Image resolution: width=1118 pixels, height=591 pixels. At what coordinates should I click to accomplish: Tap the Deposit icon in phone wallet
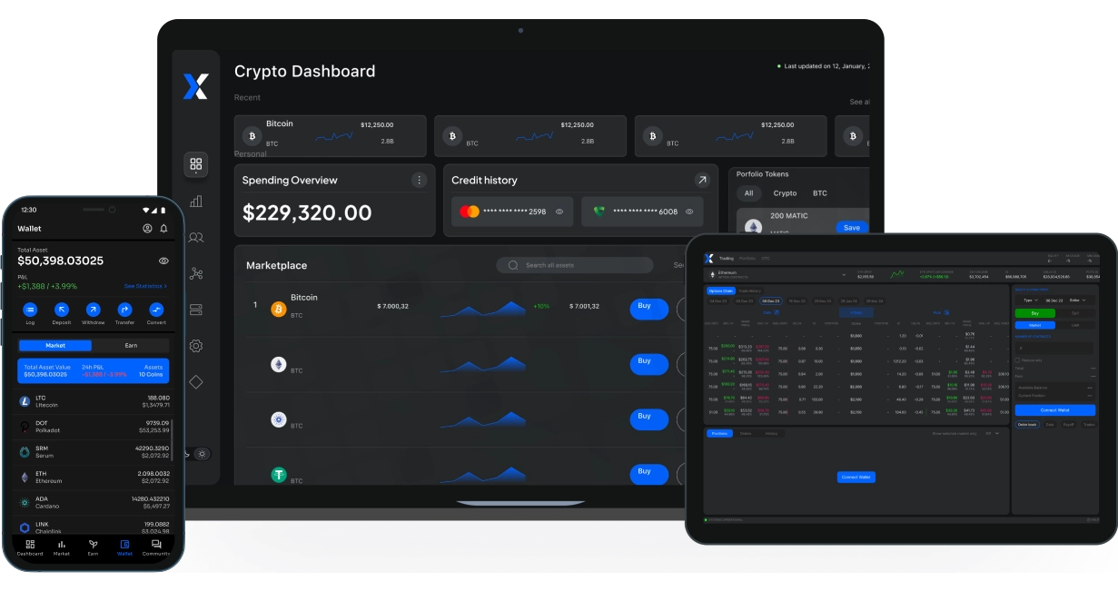[62, 310]
